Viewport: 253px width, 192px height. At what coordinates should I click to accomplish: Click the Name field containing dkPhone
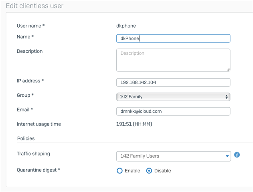(173, 38)
